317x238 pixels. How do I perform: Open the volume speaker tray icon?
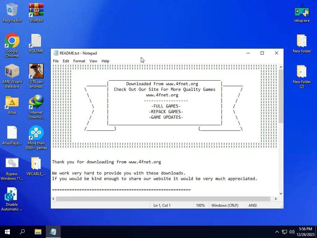pyautogui.click(x=292, y=232)
